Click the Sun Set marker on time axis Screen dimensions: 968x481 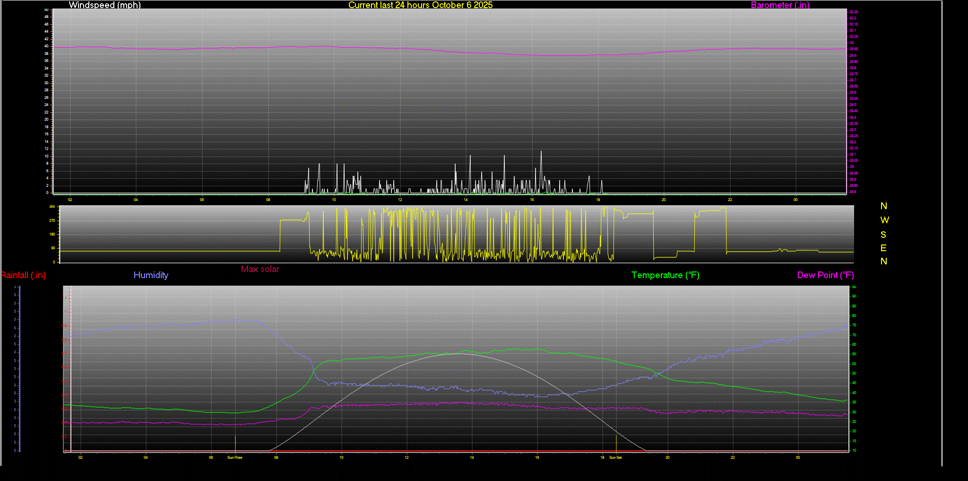pos(615,457)
